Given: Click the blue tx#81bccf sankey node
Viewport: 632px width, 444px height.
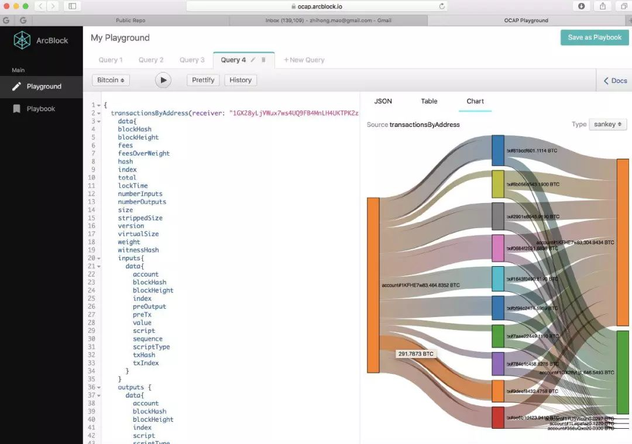Looking at the screenshot, I should tap(498, 150).
